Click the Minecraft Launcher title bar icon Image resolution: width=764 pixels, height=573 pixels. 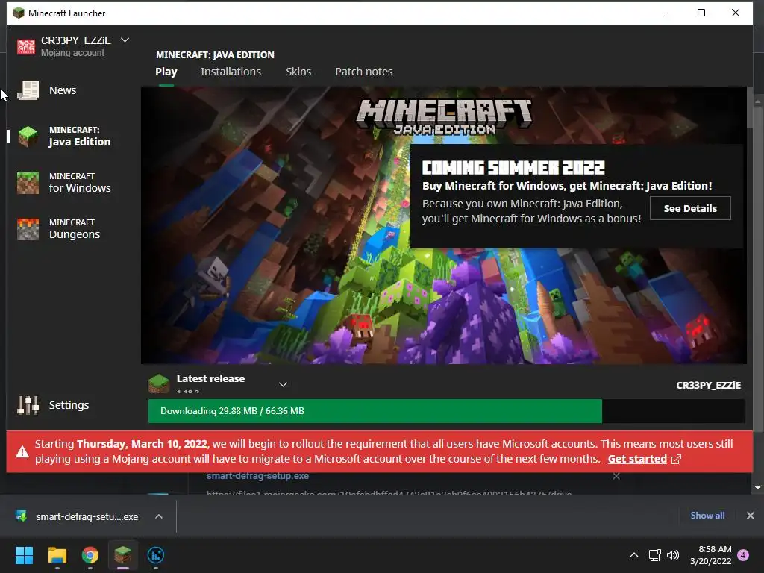(x=19, y=13)
